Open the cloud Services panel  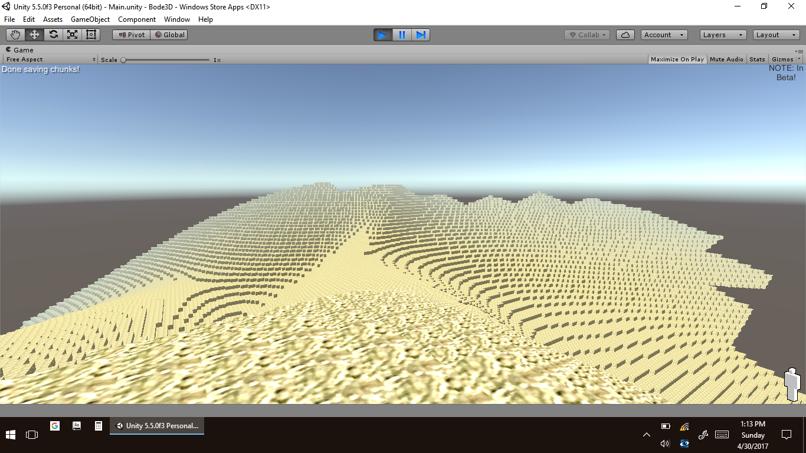click(x=625, y=35)
